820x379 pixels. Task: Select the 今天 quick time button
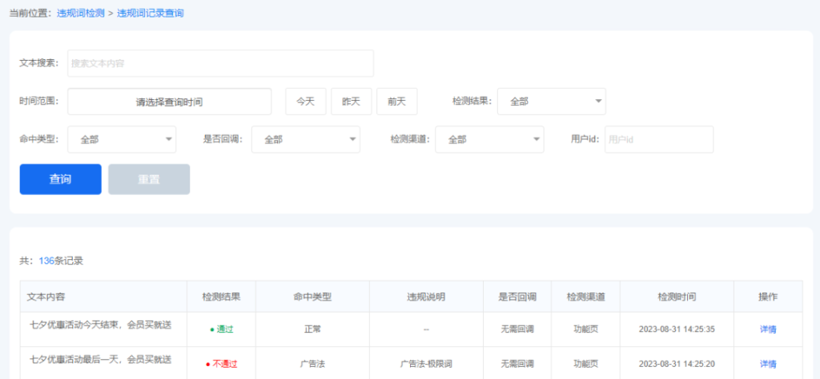306,102
